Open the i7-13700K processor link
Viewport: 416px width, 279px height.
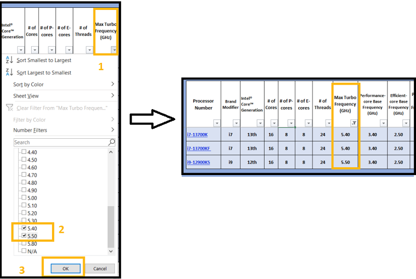point(198,135)
